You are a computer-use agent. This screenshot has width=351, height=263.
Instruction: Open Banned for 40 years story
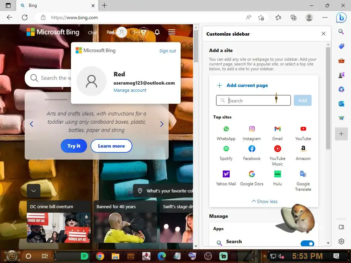(x=125, y=222)
